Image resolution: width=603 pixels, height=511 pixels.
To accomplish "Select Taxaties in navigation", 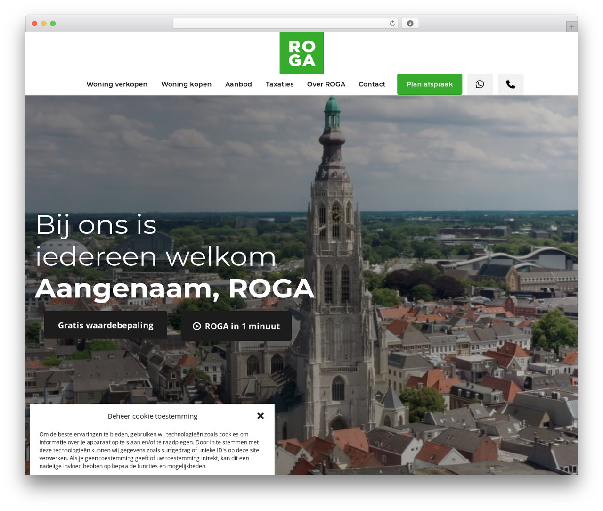I will click(x=279, y=84).
